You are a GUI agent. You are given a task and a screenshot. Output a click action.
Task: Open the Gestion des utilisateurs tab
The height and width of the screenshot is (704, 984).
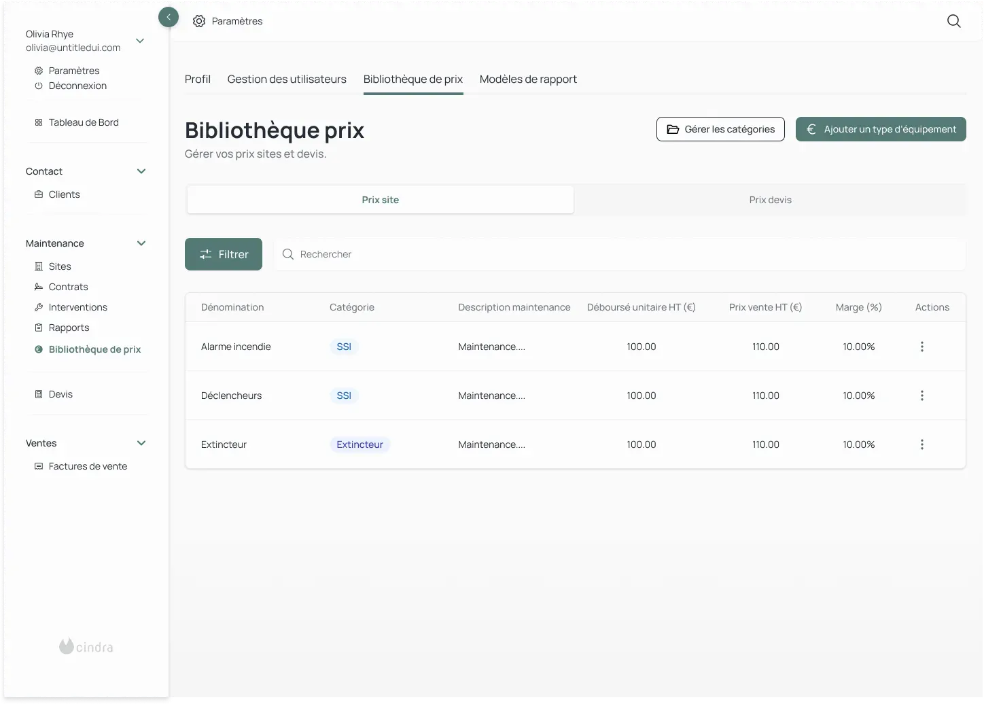tap(287, 80)
